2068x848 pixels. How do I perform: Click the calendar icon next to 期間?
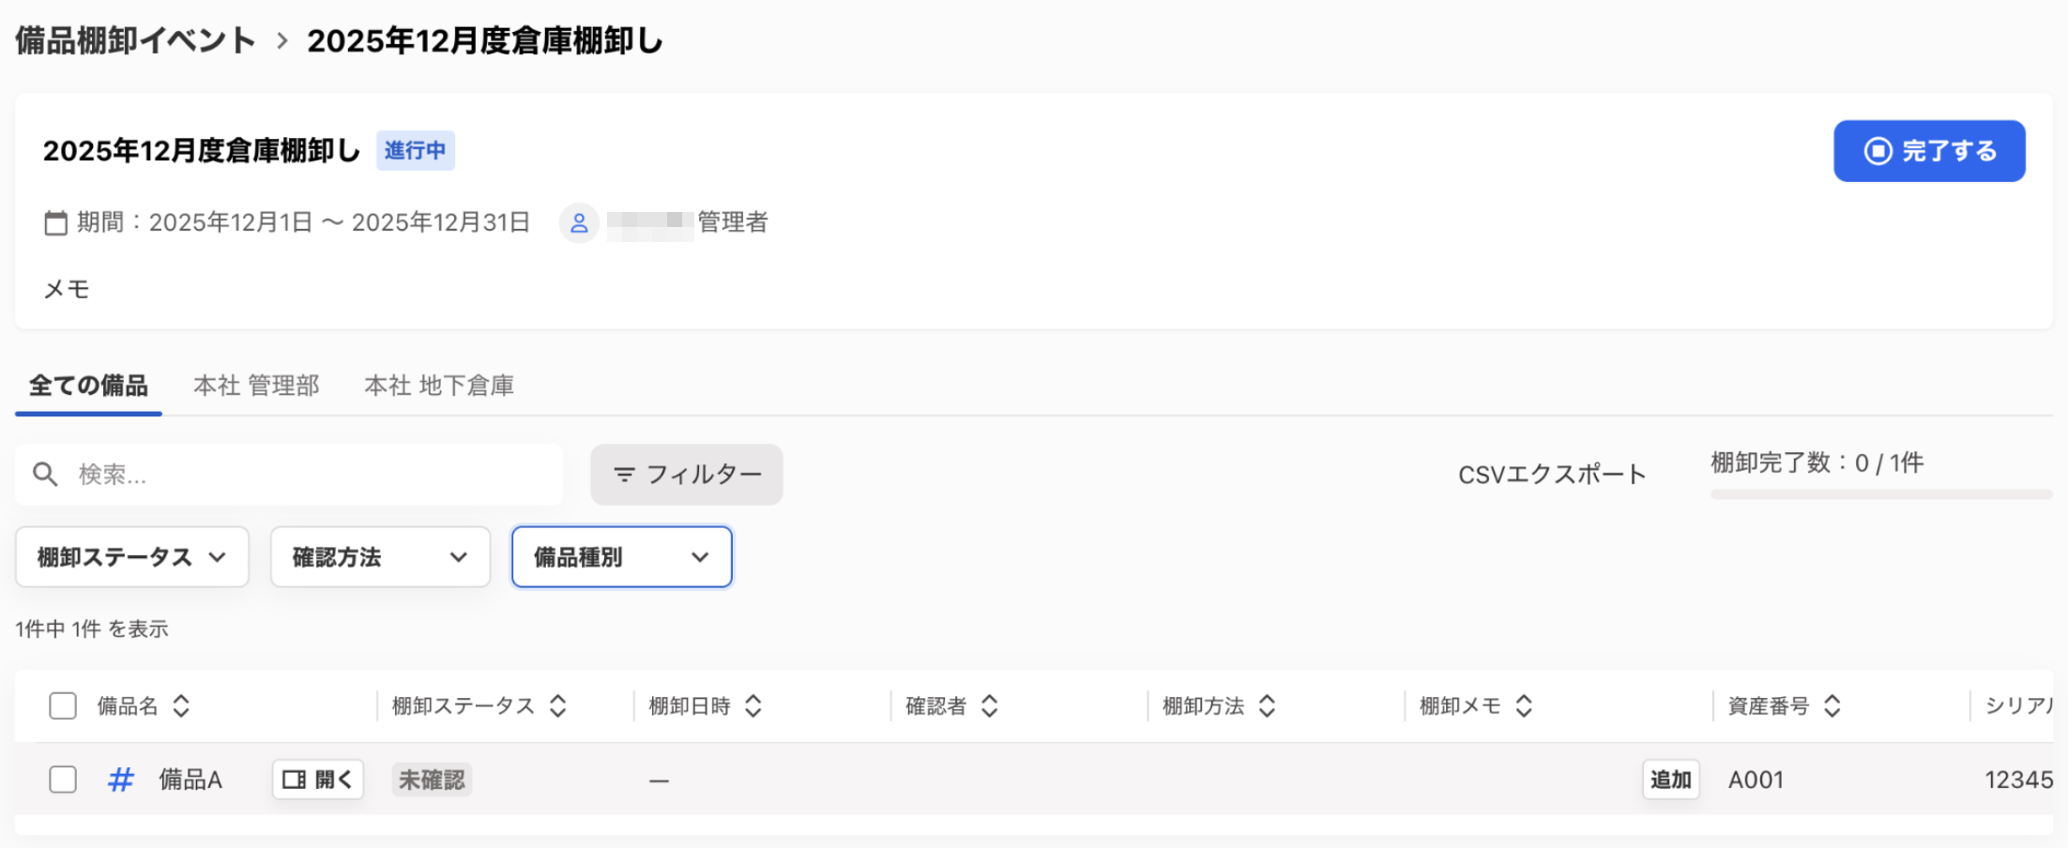tap(56, 222)
